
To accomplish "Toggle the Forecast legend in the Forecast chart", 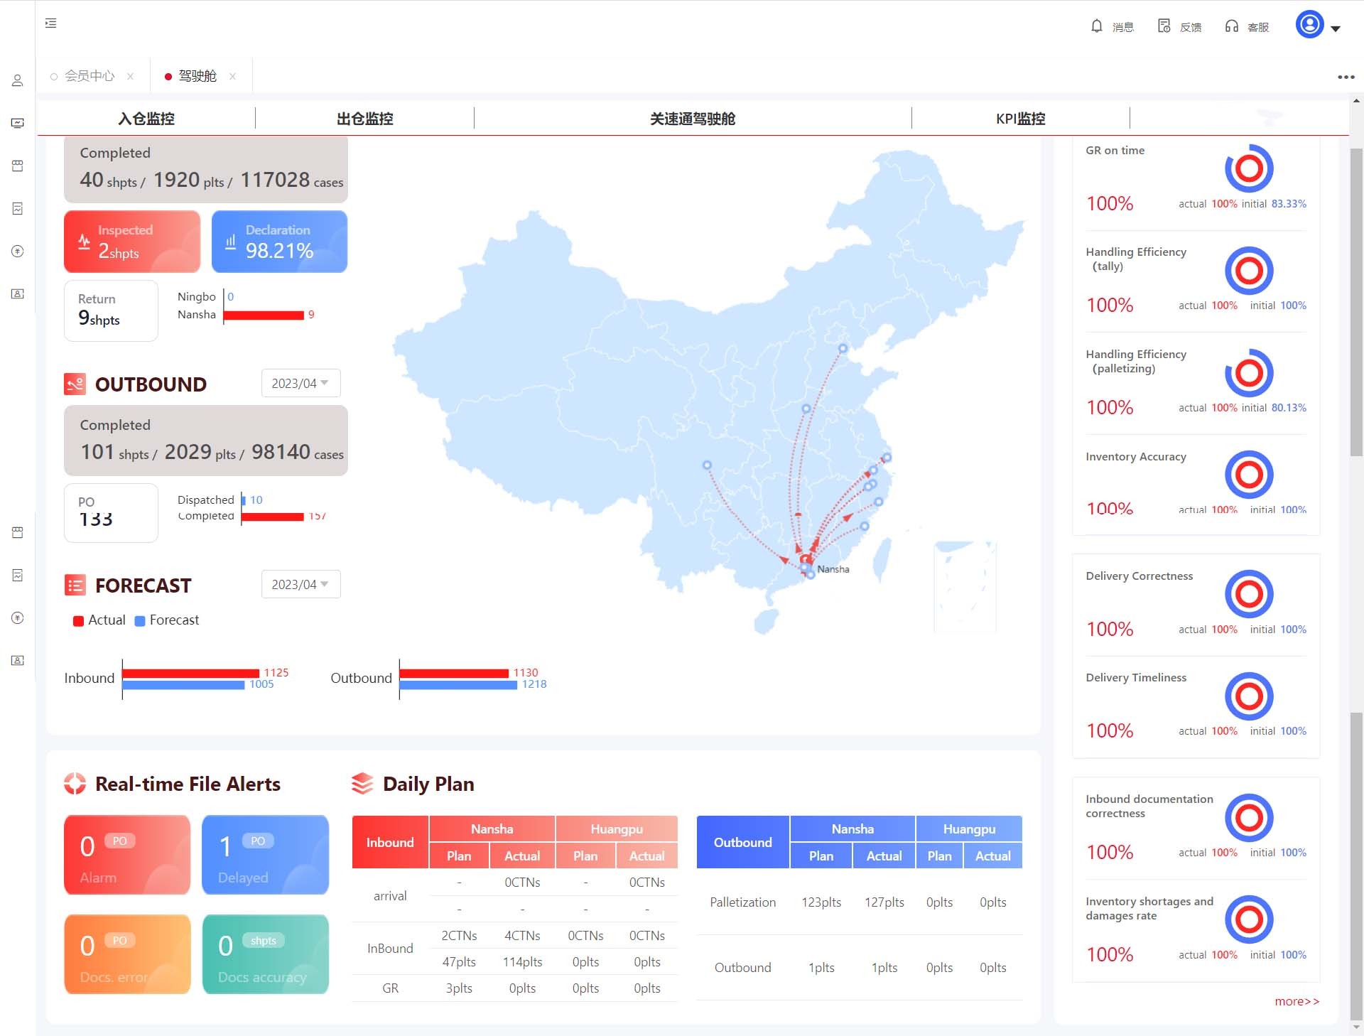I will [x=166, y=620].
